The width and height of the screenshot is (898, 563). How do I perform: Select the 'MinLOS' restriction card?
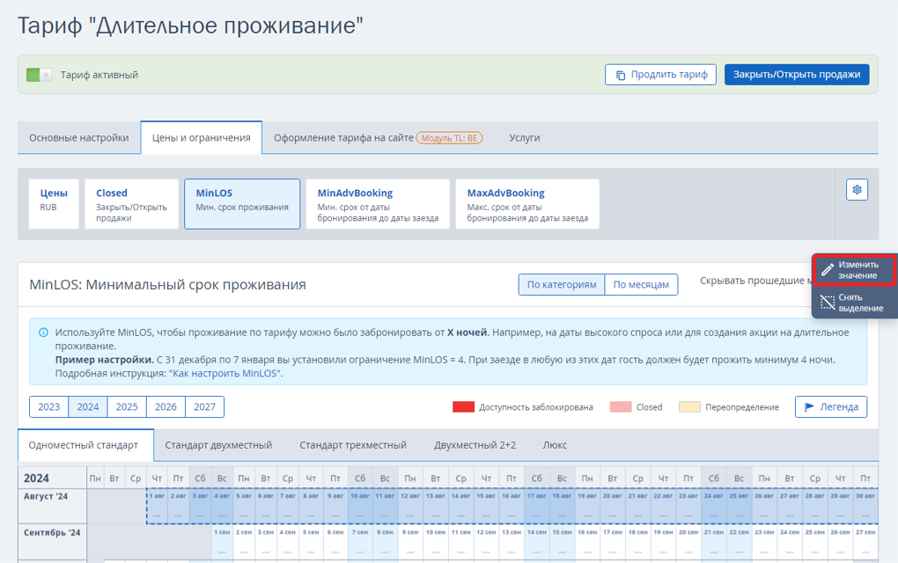242,204
